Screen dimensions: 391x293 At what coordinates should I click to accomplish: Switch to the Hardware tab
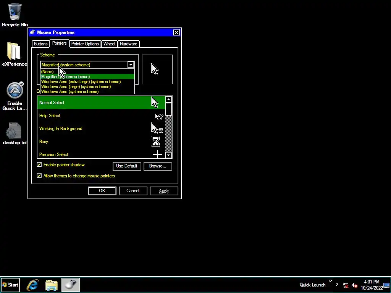(128, 44)
